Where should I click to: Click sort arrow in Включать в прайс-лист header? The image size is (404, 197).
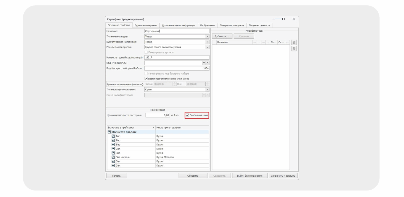pos(153,128)
